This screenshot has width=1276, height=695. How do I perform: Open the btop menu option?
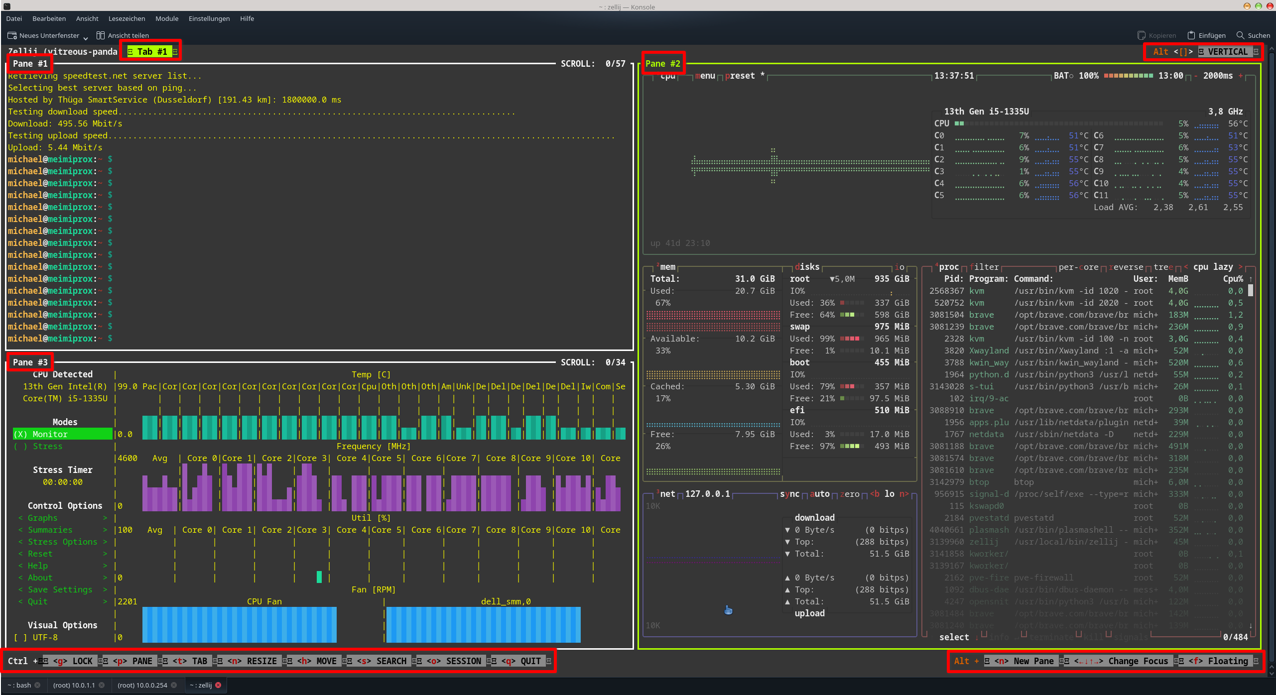(x=705, y=76)
